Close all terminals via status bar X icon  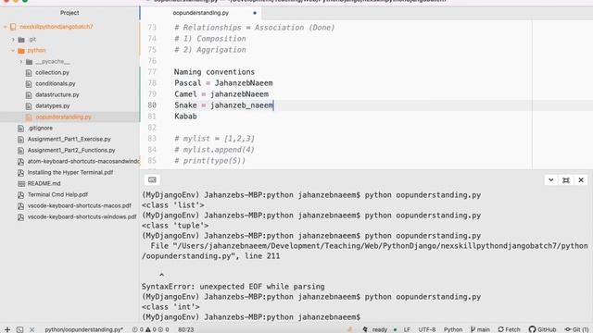[32, 329]
